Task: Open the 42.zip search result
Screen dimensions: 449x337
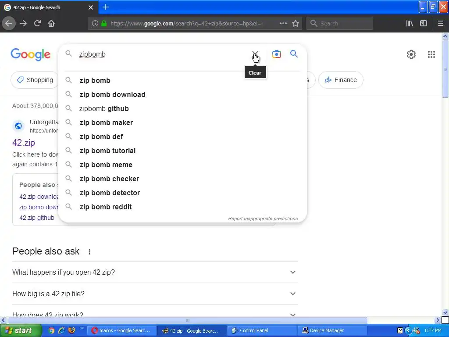Action: pyautogui.click(x=24, y=143)
